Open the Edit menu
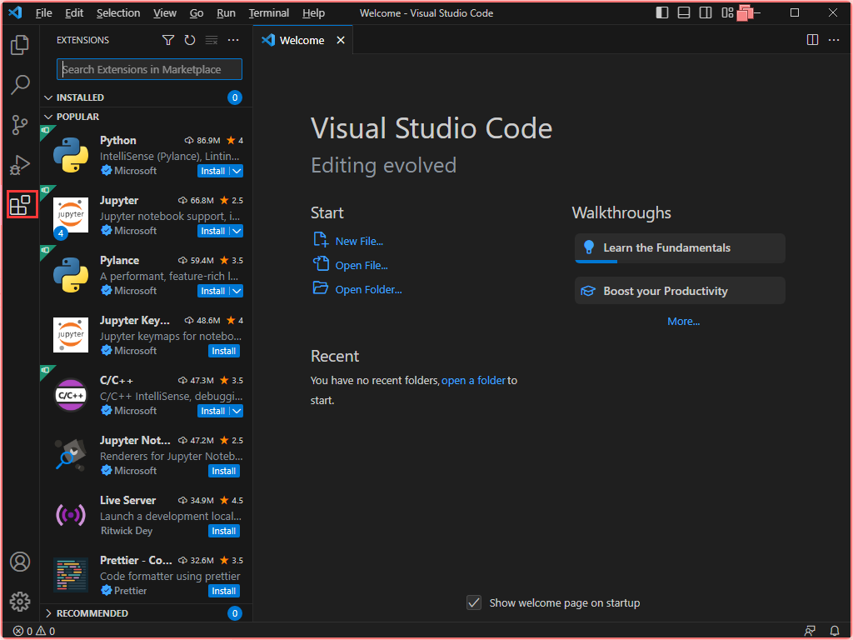The width and height of the screenshot is (853, 640). (74, 12)
